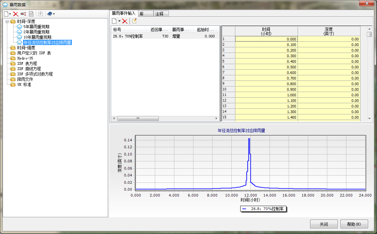Click the 时间 (小时) column header

[x=266, y=31]
